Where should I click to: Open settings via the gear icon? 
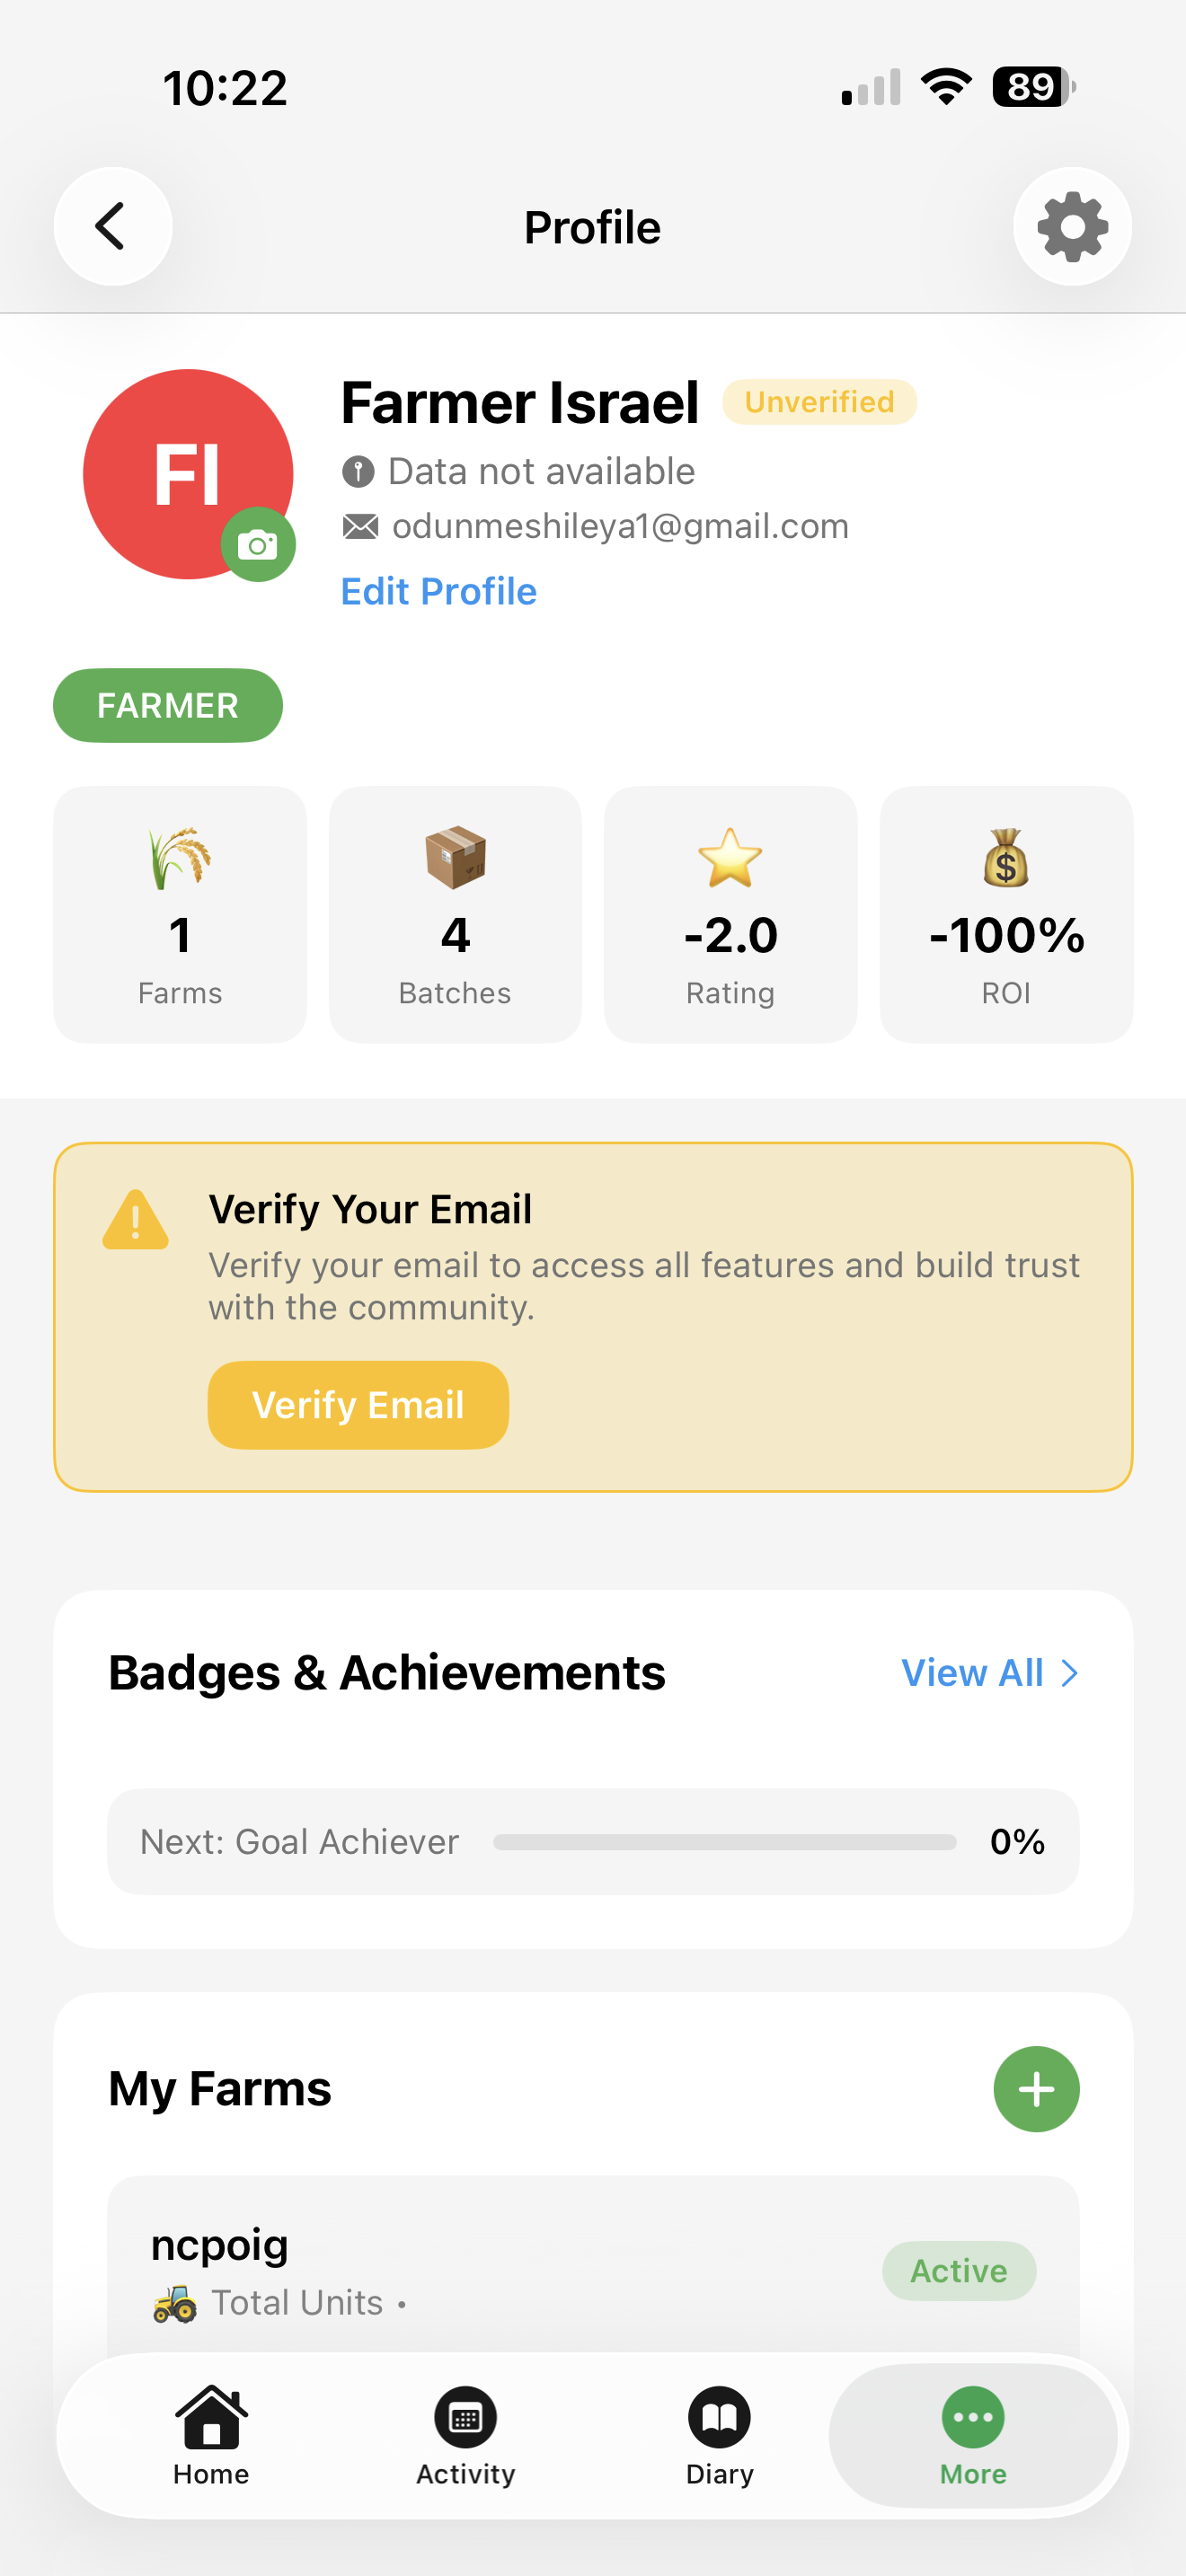[x=1072, y=227]
